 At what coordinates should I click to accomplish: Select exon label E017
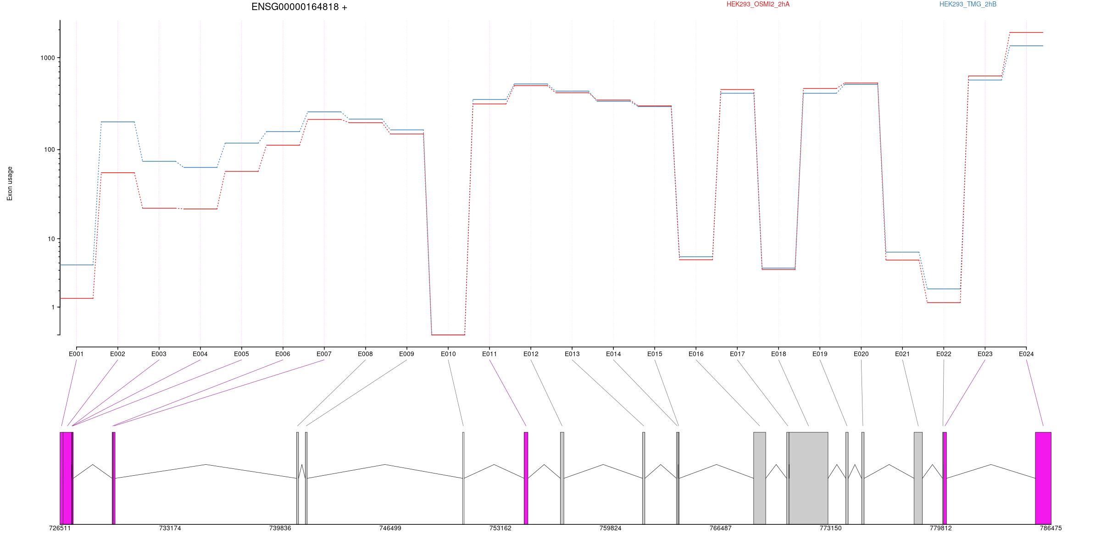pyautogui.click(x=737, y=354)
